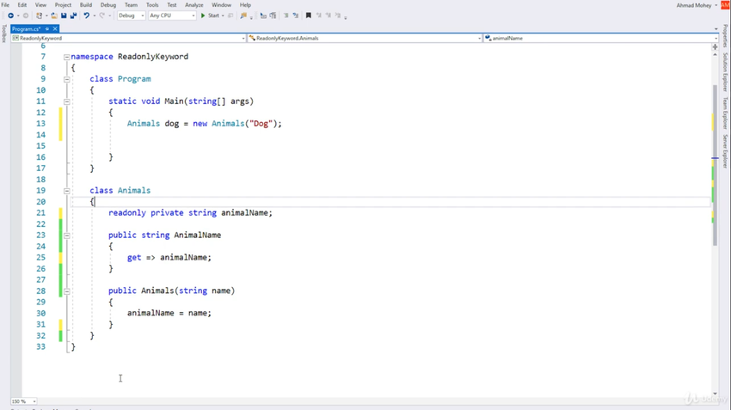
Task: Open the document tabs overflow dropdown
Action: coord(716,29)
